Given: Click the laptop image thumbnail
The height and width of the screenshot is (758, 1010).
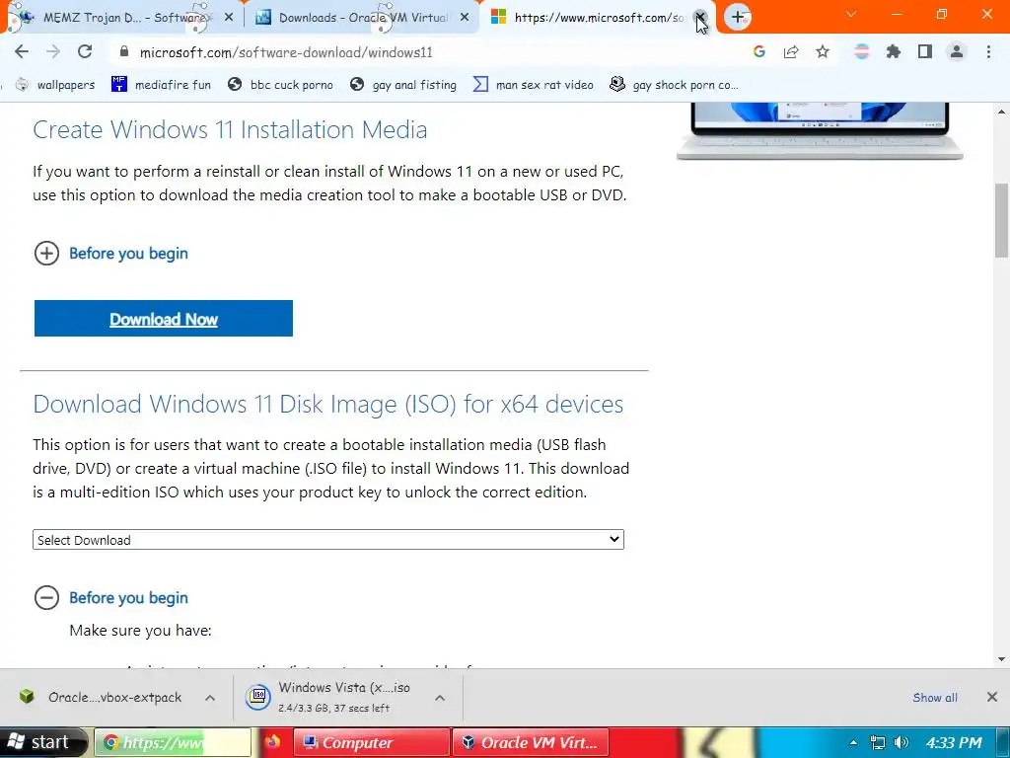Looking at the screenshot, I should (820, 131).
